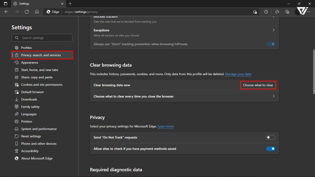Image resolution: width=315 pixels, height=177 pixels.
Task: Click the Forward navigation arrow
Action: [17, 12]
